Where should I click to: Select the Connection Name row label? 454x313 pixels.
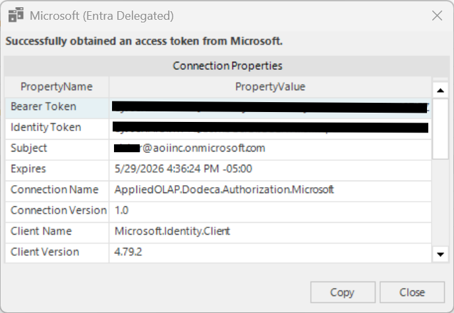pos(57,190)
